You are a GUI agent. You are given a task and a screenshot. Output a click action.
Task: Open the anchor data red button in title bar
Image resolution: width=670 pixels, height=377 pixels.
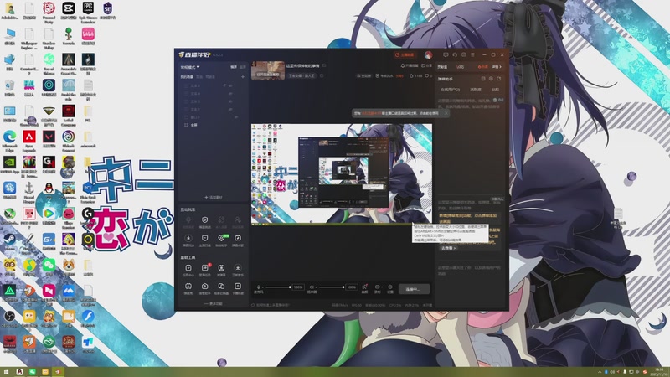405,55
